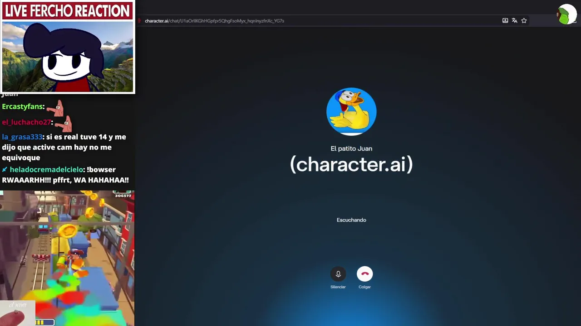Screen dimensions: 581x326
Task: Mute the call with the Silenciar microphone button
Action: point(338,274)
